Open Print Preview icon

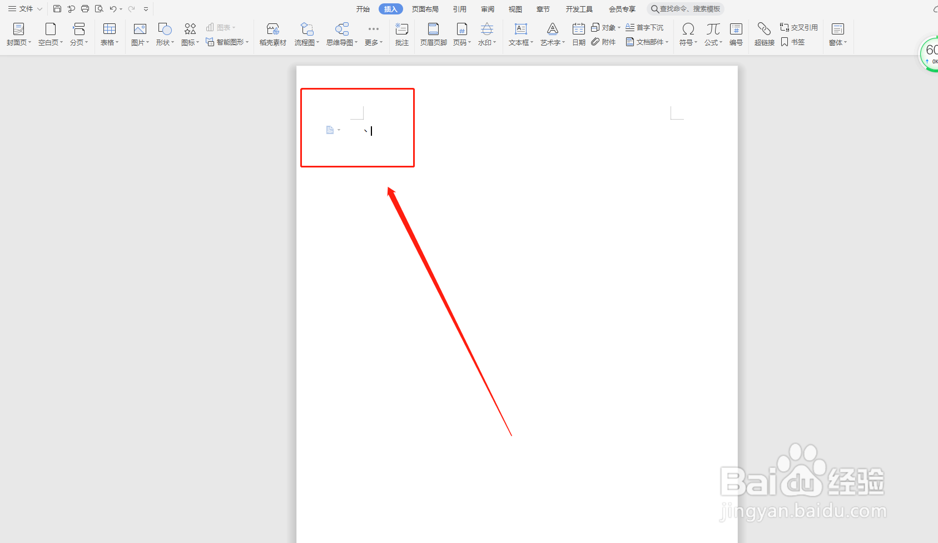click(x=99, y=9)
